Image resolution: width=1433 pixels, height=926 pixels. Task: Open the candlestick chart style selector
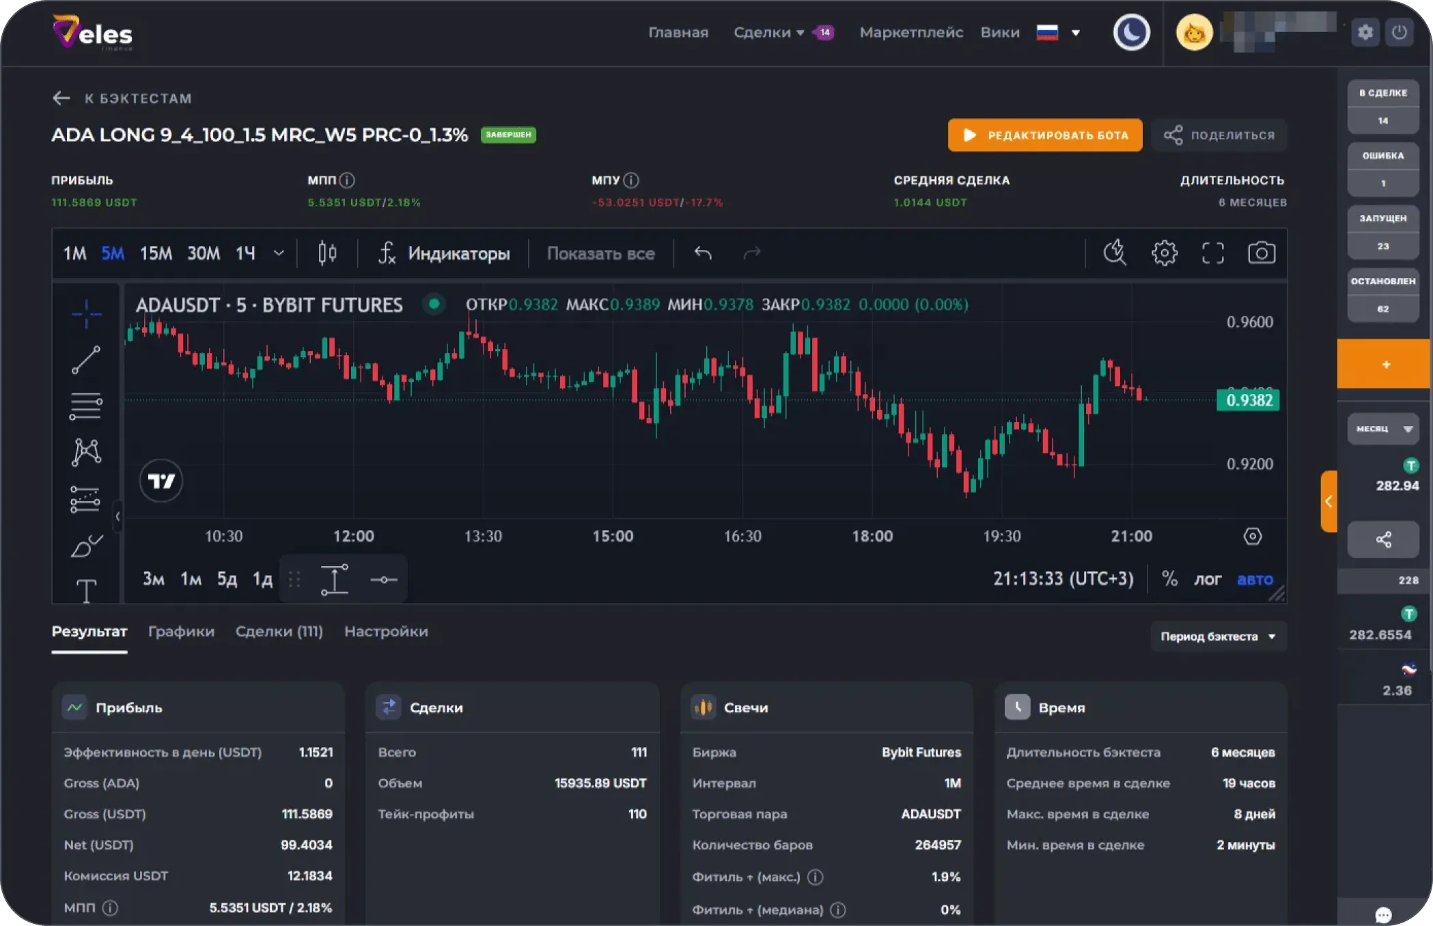click(x=327, y=253)
